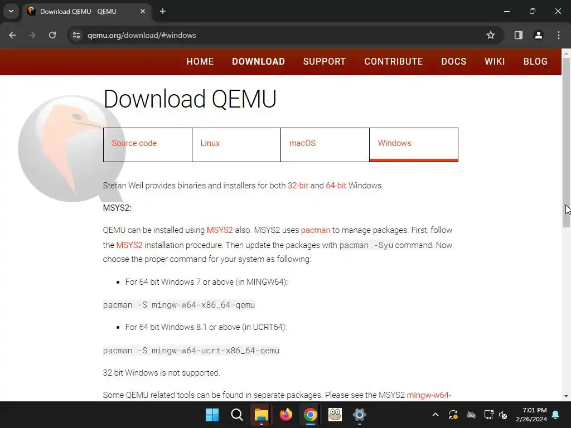The width and height of the screenshot is (571, 428).
Task: Click the 'MSYS2:' subheading
Action: [x=117, y=208]
